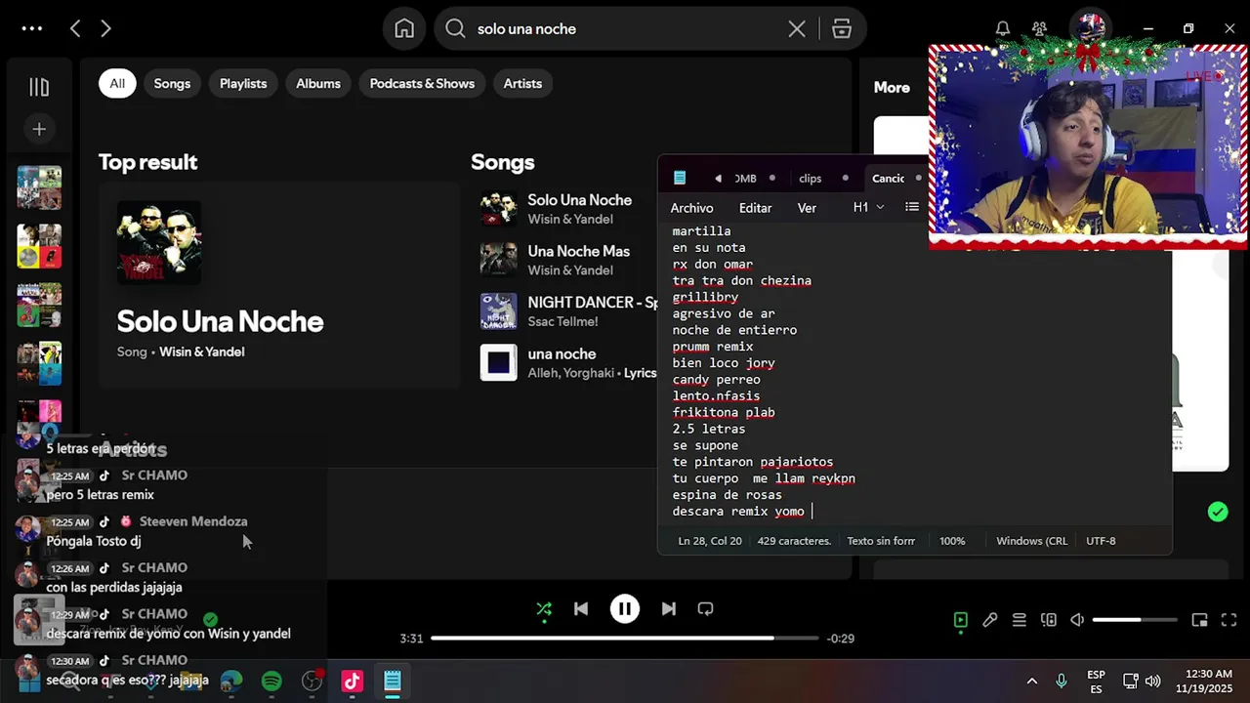
Task: Switch to the 'Cancic' Notepad tab
Action: point(888,179)
